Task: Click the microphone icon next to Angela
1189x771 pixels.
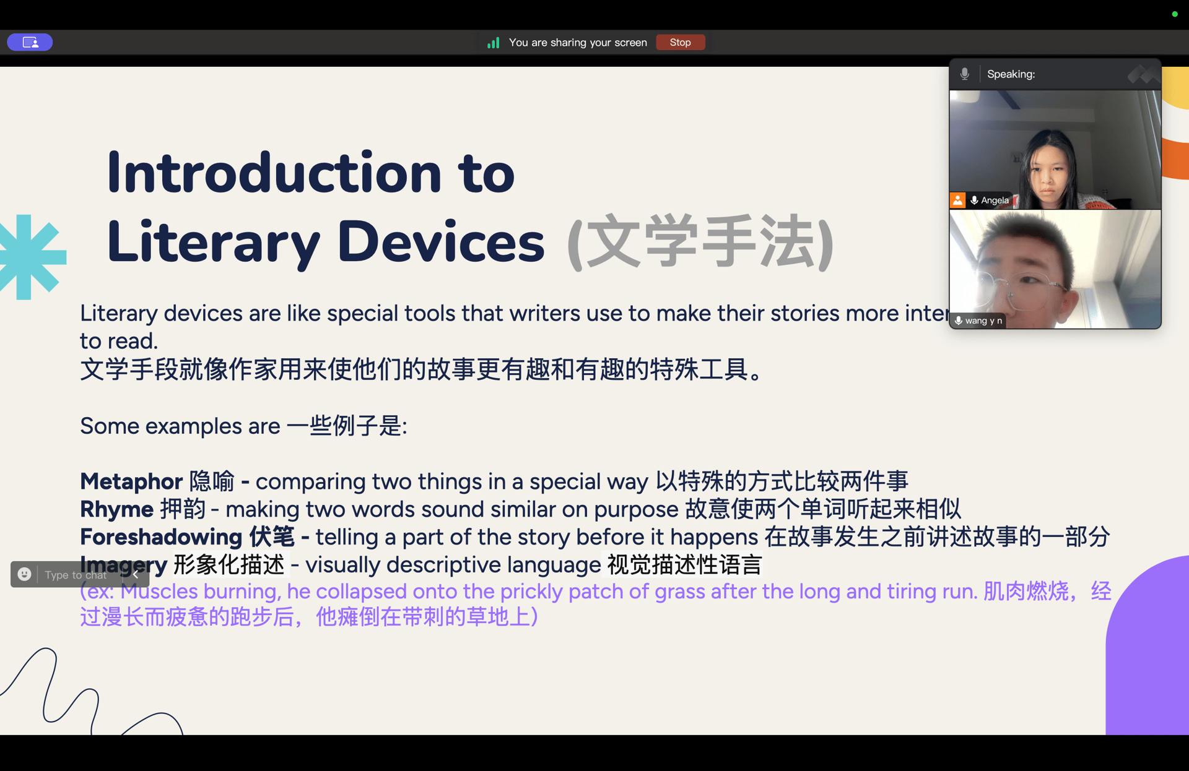Action: click(974, 200)
